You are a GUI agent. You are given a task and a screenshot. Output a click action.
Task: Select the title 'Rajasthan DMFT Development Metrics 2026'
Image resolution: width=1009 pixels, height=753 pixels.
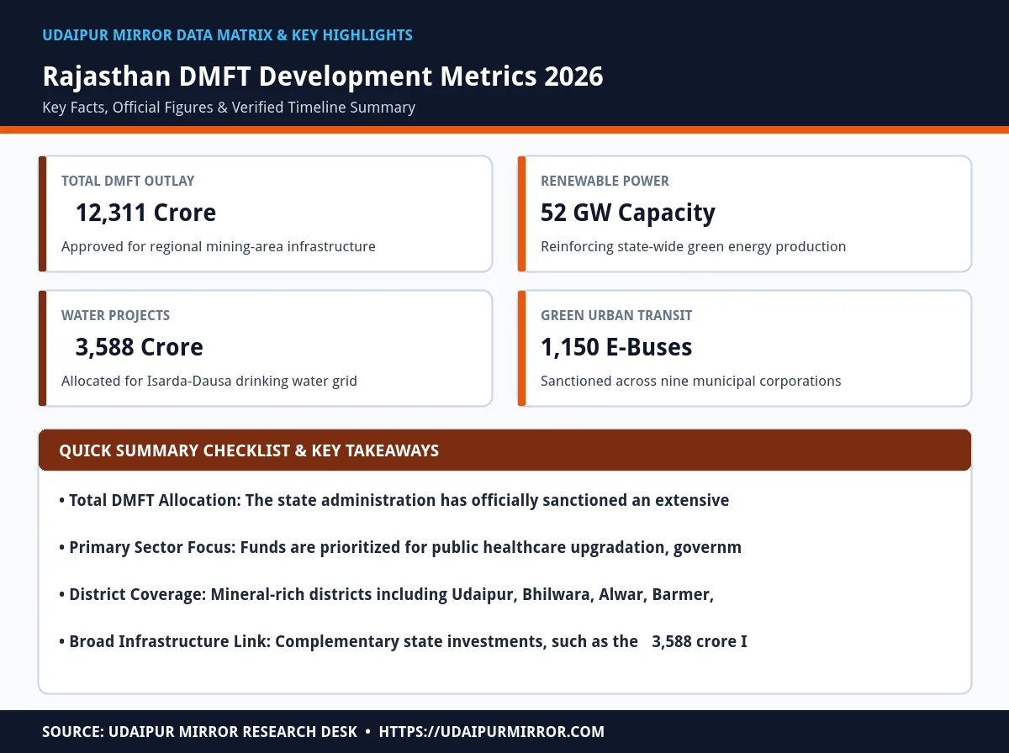coord(323,76)
